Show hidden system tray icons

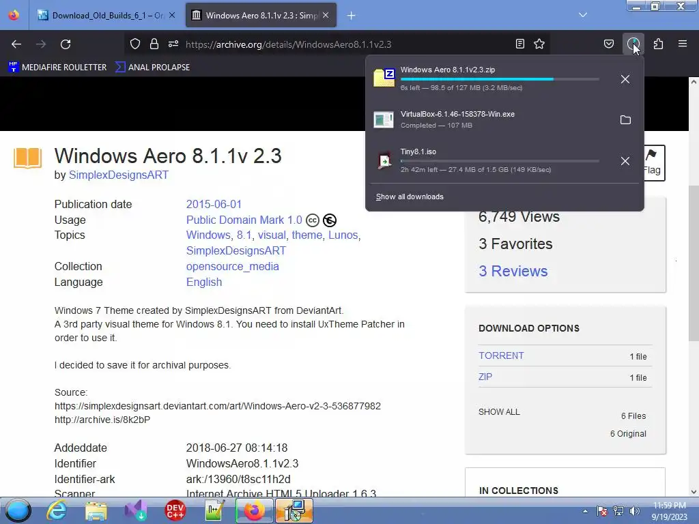(585, 511)
